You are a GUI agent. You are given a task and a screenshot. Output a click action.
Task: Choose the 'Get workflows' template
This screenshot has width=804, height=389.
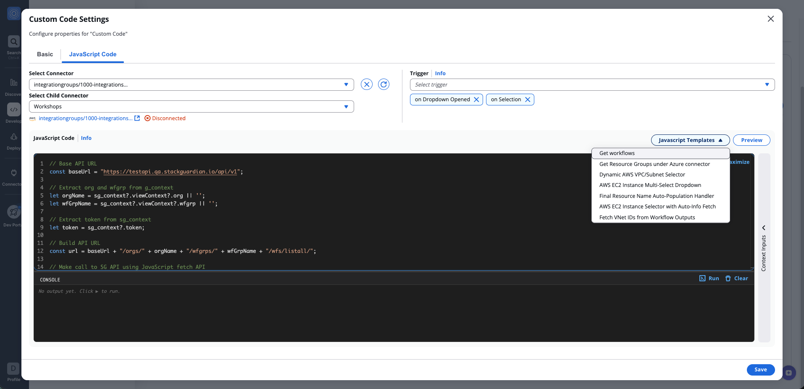(x=617, y=153)
